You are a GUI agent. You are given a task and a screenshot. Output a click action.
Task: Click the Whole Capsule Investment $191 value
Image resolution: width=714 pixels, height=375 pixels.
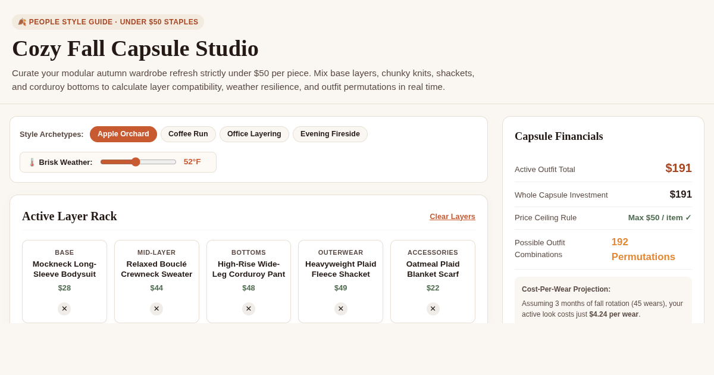[x=681, y=195]
